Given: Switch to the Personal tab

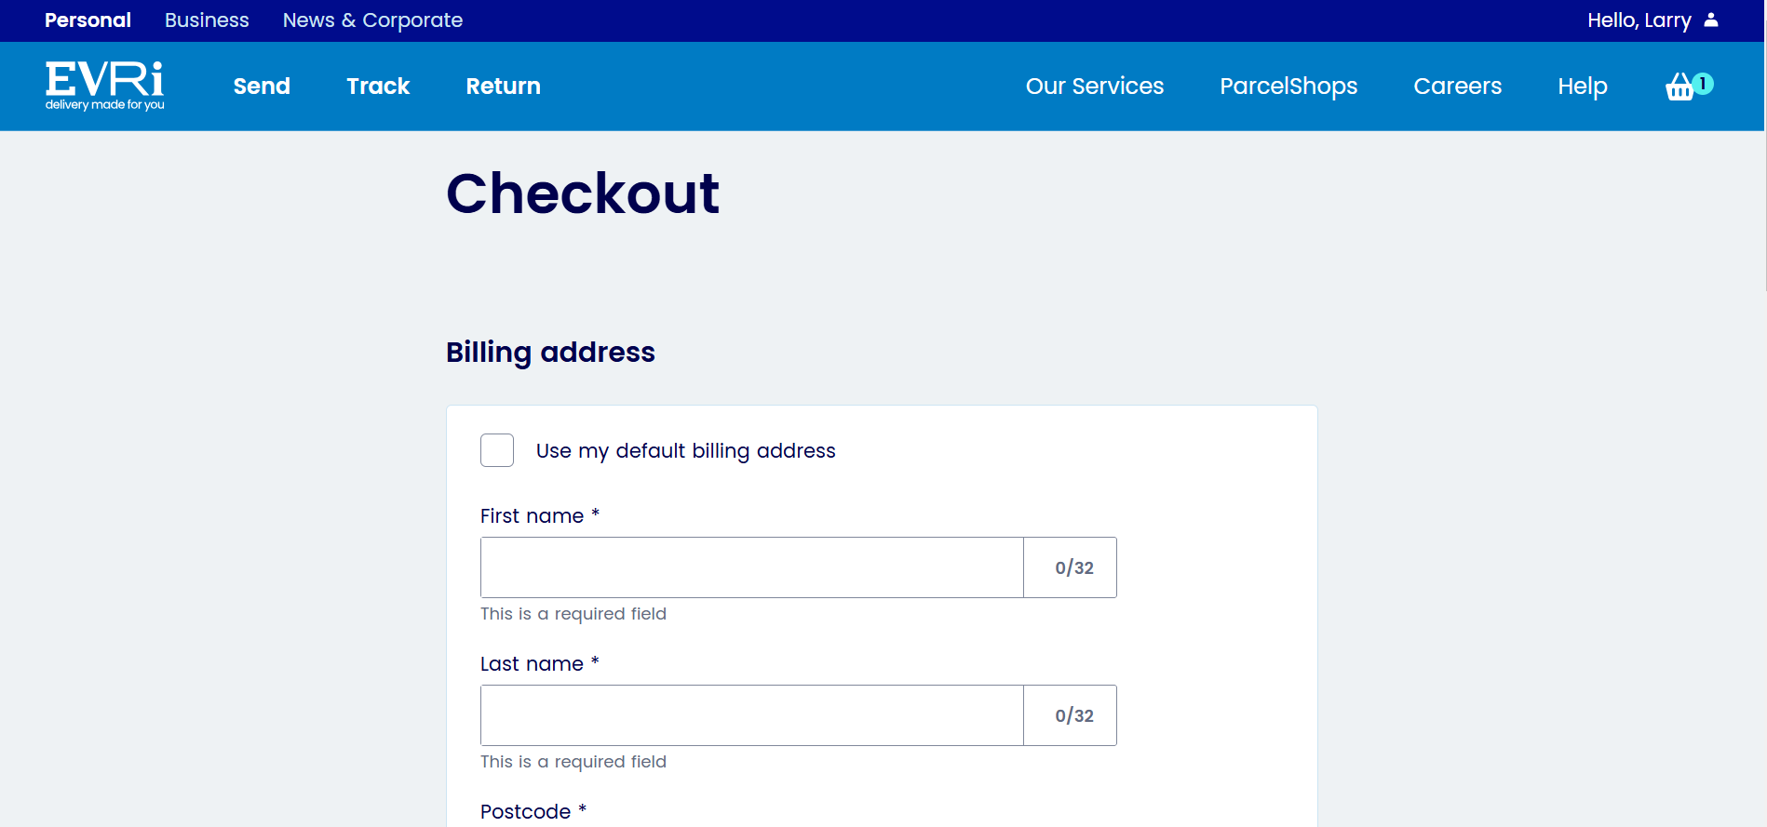Looking at the screenshot, I should coord(88,20).
